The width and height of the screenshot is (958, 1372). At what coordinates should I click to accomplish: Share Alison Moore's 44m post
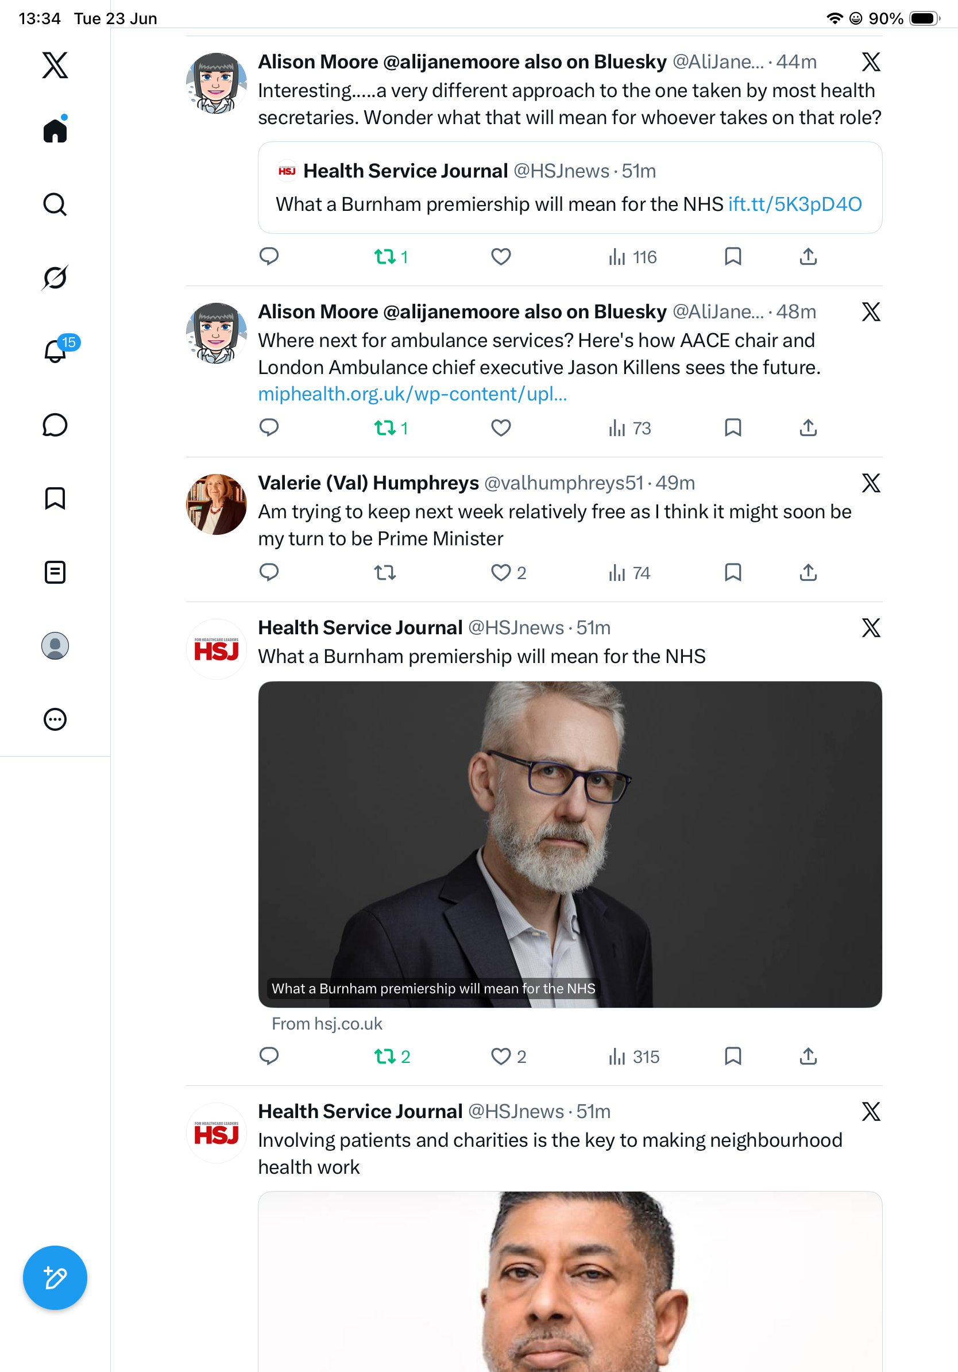(808, 257)
